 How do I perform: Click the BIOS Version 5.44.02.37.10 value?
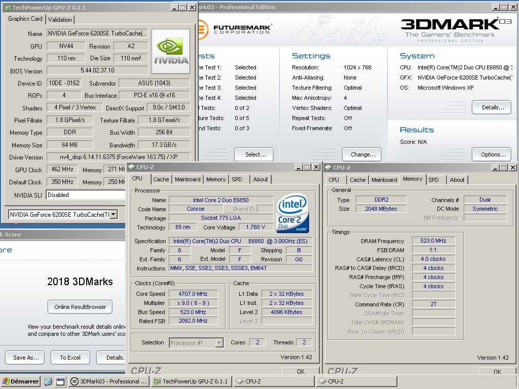[97, 70]
